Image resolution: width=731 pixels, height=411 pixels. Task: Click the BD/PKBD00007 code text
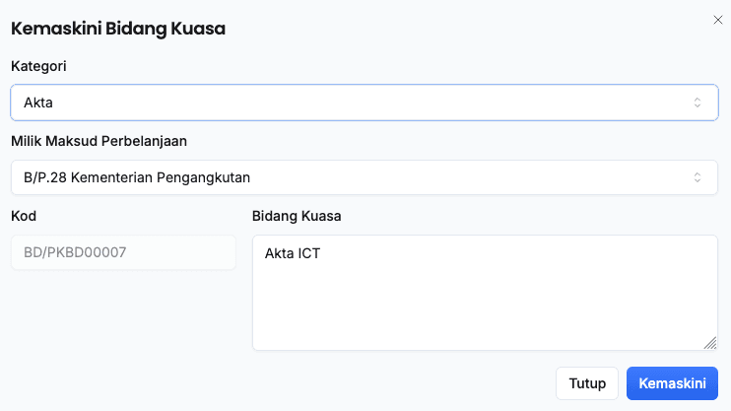[x=75, y=252]
